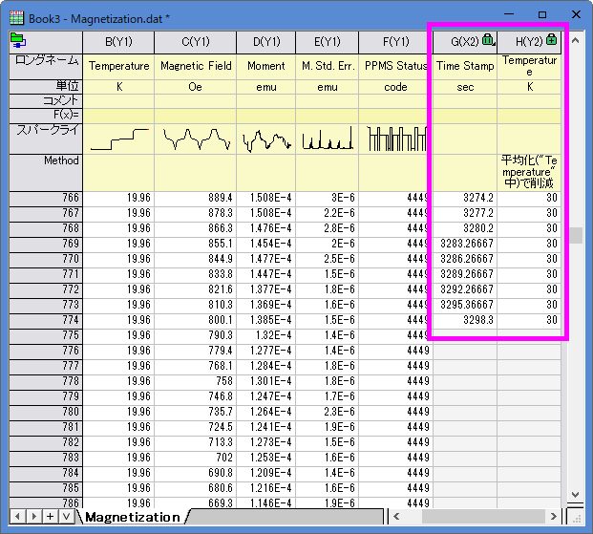The image size is (593, 534).
Task: Select column B(Y1) header
Action: [x=118, y=42]
